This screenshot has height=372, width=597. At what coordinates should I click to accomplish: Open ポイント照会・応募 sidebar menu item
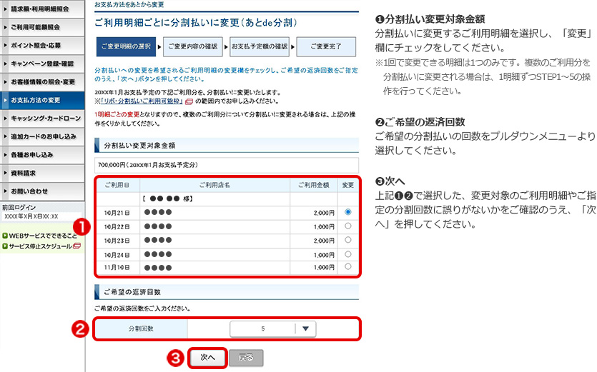(x=42, y=45)
